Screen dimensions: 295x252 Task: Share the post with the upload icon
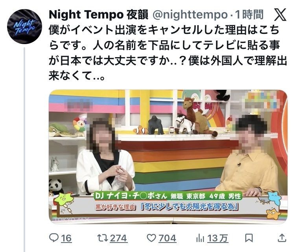tap(282, 238)
